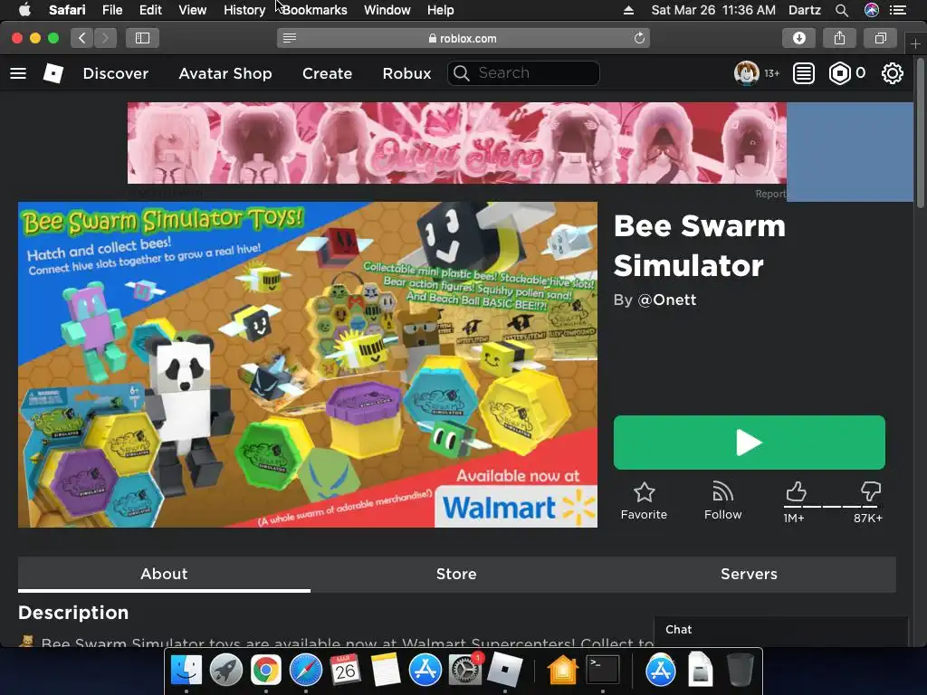Open Safari Reader view icon

(x=289, y=38)
